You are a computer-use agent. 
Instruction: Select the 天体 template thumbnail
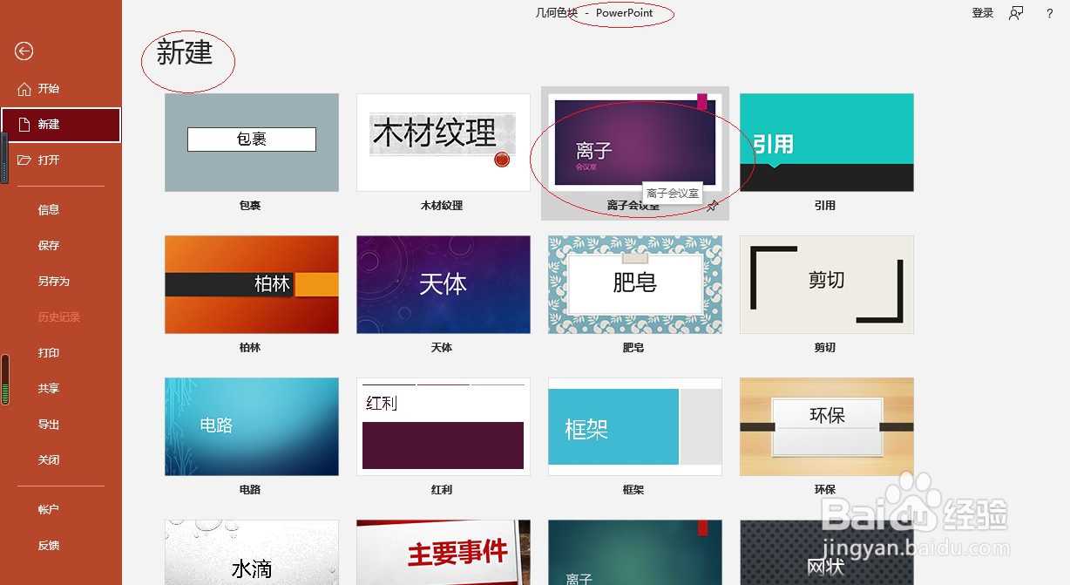(x=444, y=284)
